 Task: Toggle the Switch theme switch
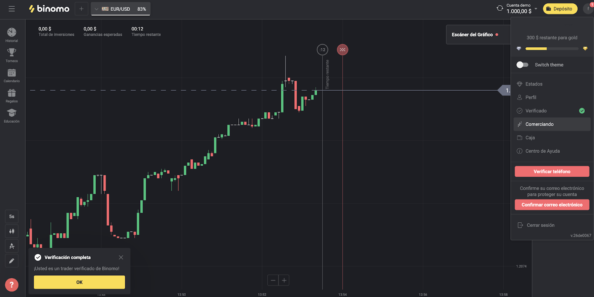(x=522, y=65)
